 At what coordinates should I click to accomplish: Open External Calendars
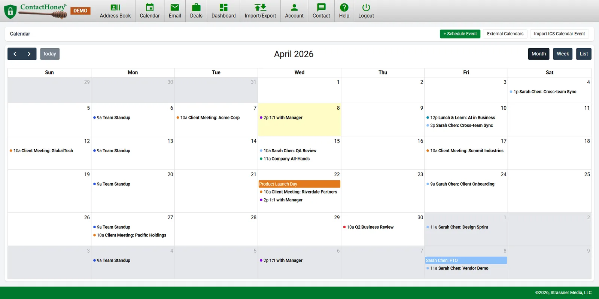click(505, 34)
